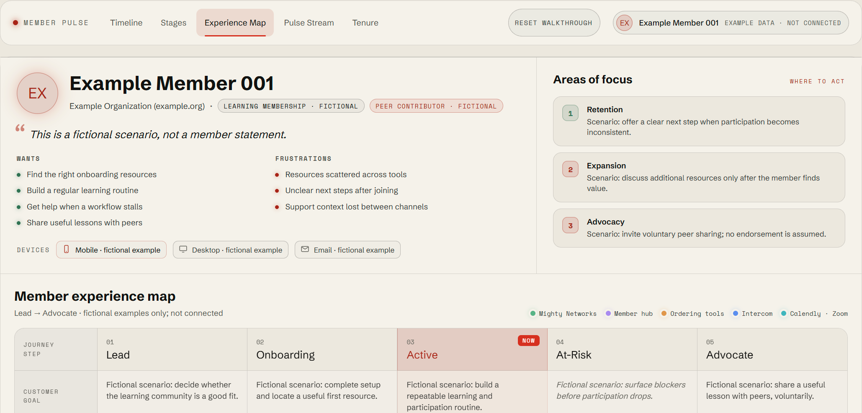Screen dimensions: 862x413
Task: Click the Calendly teal legend dot
Action: click(784, 313)
